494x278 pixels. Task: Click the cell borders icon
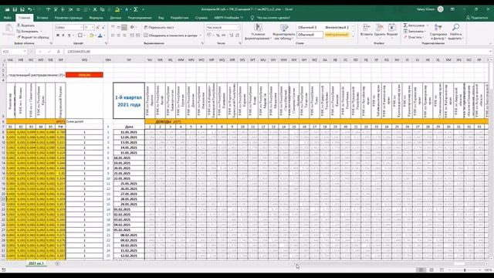coord(80,36)
